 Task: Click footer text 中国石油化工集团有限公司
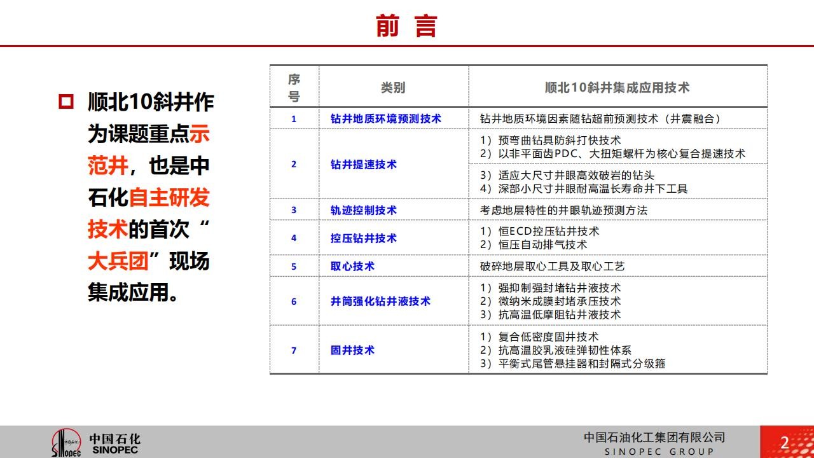[x=654, y=437]
